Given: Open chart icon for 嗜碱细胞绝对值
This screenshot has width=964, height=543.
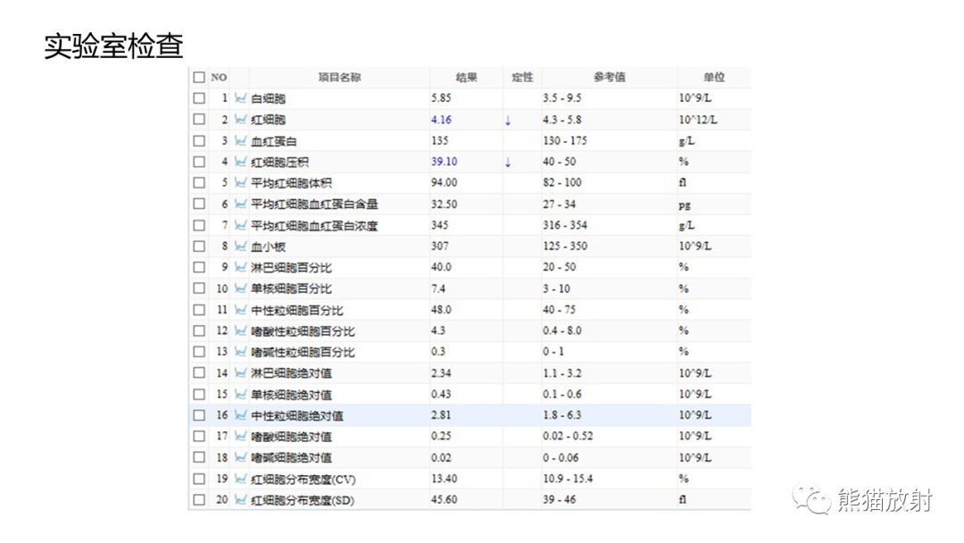Looking at the screenshot, I should pyautogui.click(x=240, y=457).
